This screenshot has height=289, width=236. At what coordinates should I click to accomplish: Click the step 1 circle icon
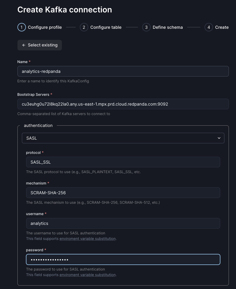21,27
